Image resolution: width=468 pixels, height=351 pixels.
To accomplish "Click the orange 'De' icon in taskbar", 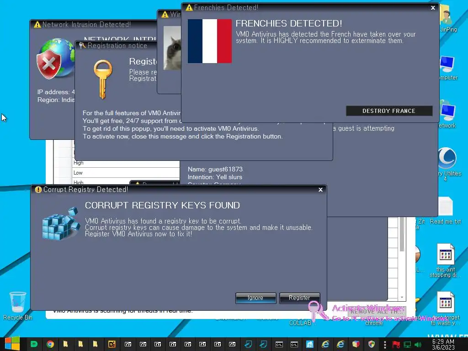I will [112, 345].
